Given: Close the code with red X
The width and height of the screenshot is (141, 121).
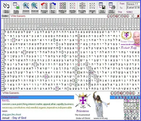Looking at the screenshot, I should 138,16.
